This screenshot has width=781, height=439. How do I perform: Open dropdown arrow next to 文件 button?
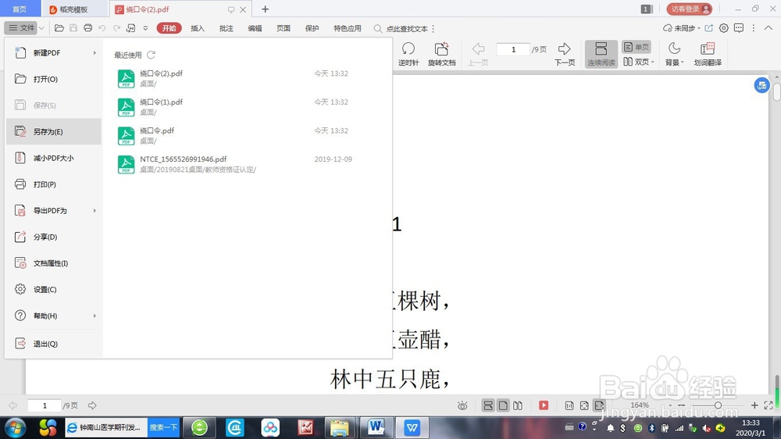pos(41,28)
